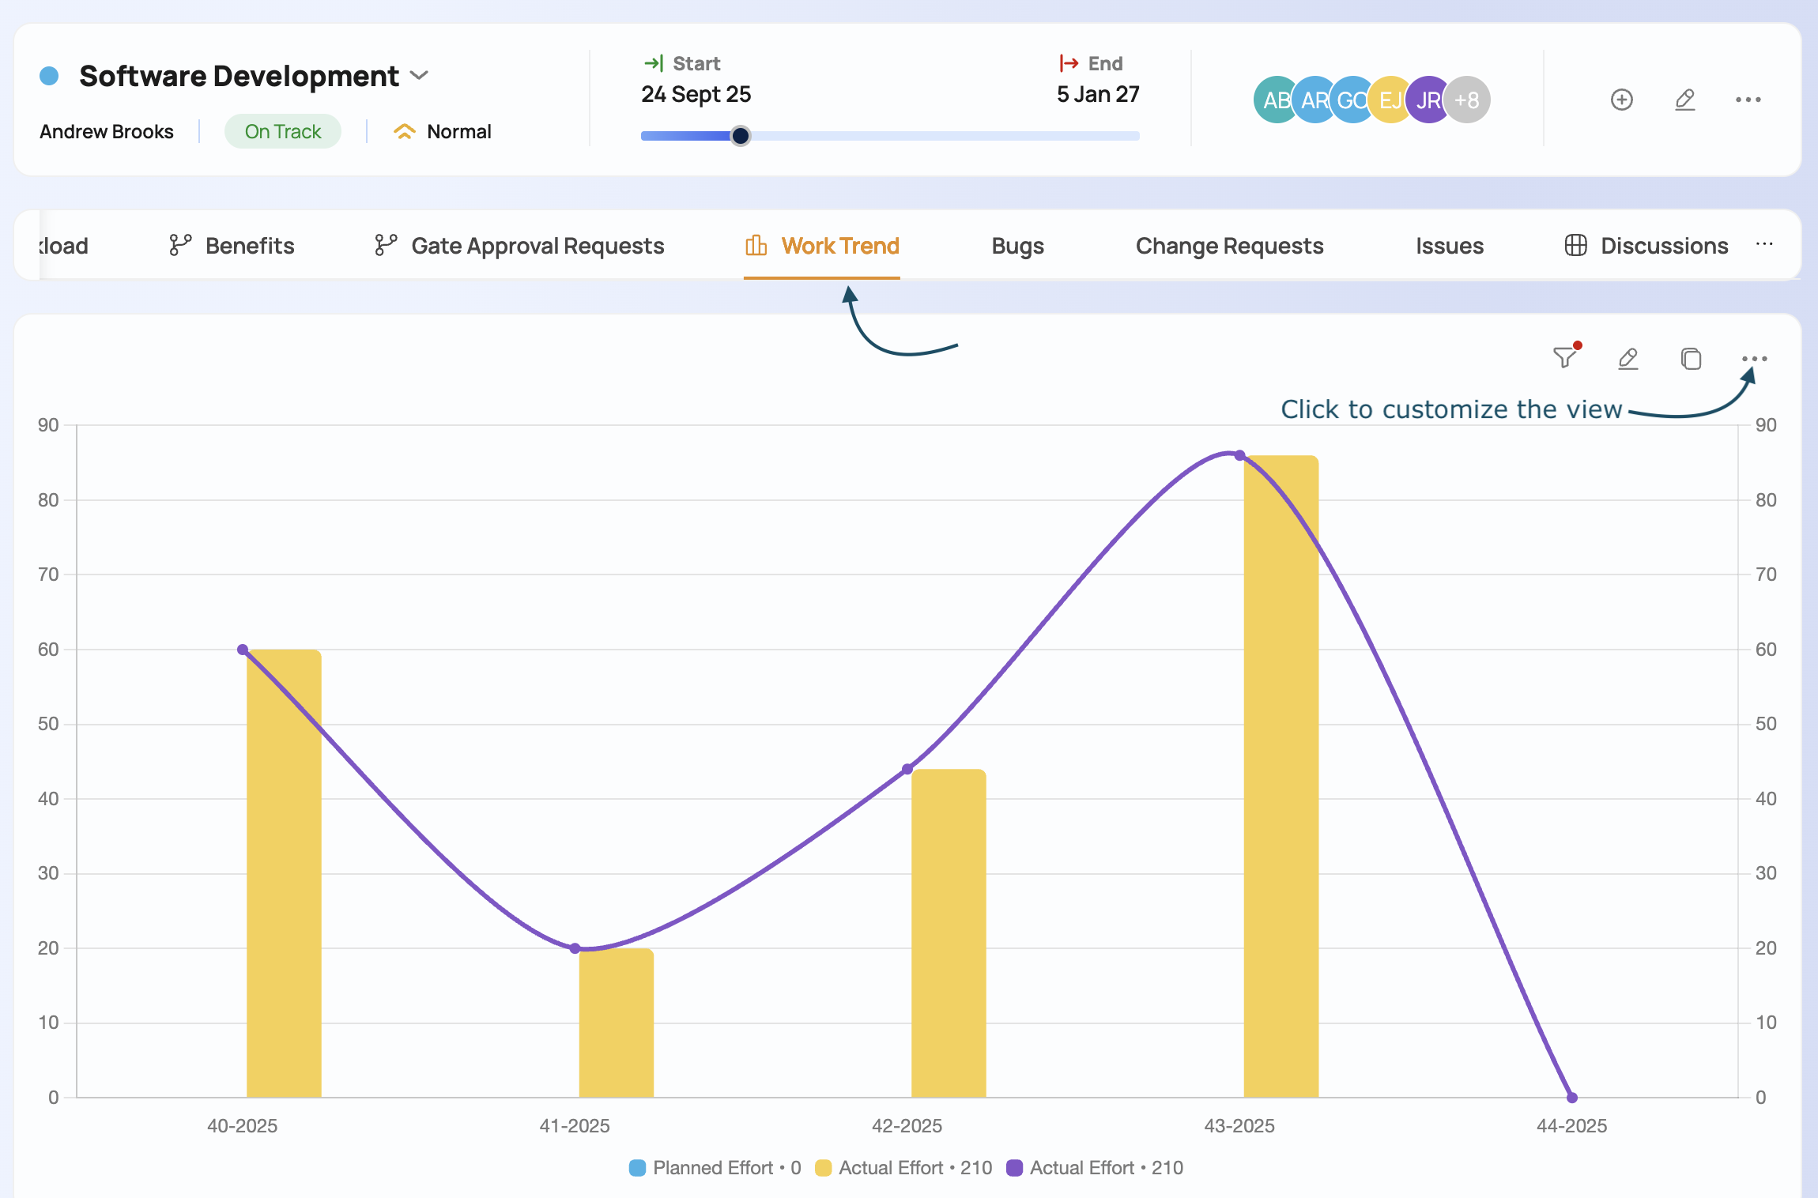1818x1198 pixels.
Task: Click the chart filter funnel icon
Action: pos(1564,358)
